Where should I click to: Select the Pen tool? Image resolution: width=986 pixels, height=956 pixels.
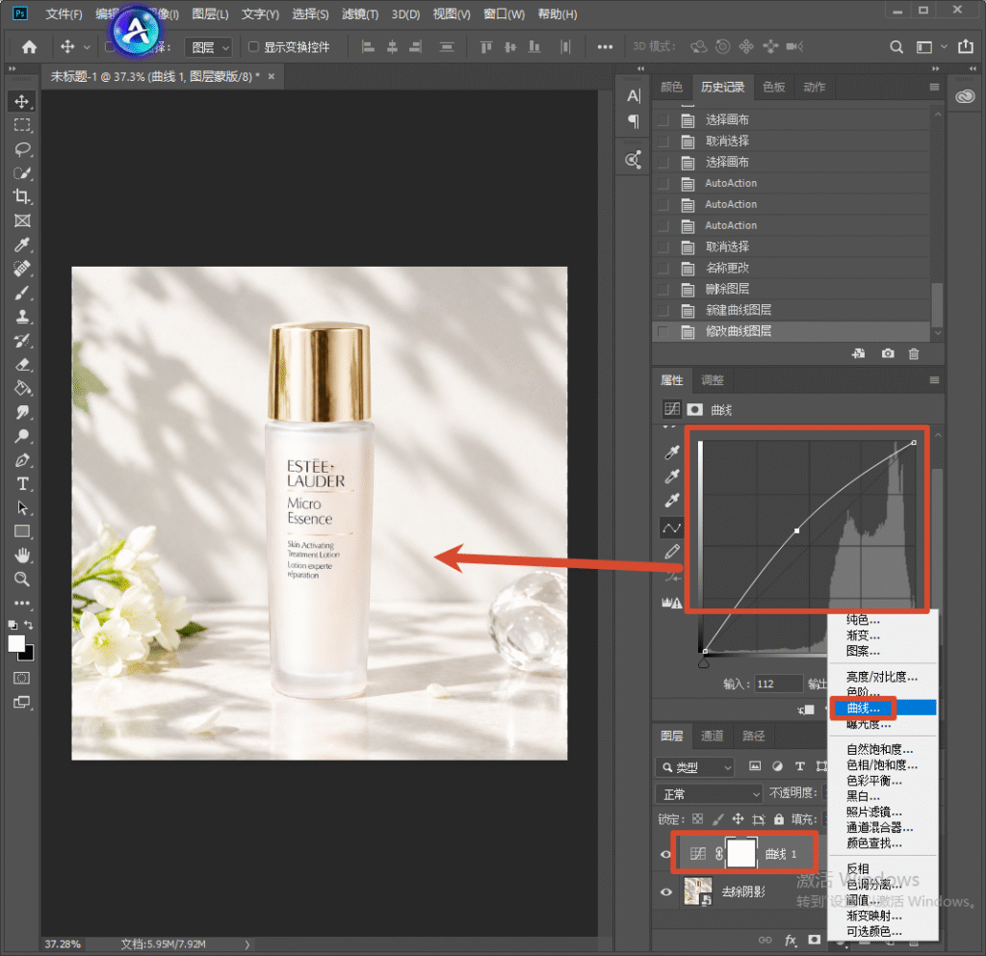pos(22,460)
